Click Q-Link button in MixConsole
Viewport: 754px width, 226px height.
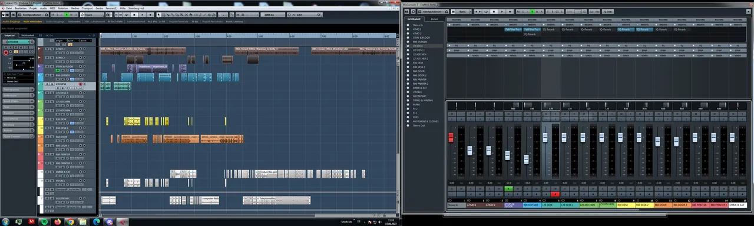pyautogui.click(x=607, y=11)
